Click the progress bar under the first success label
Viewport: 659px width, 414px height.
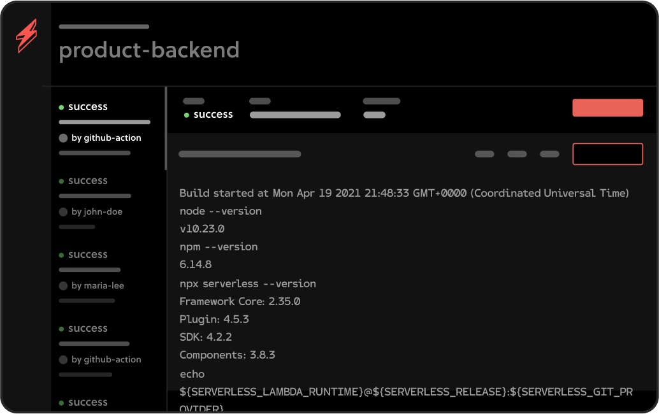[x=104, y=122]
